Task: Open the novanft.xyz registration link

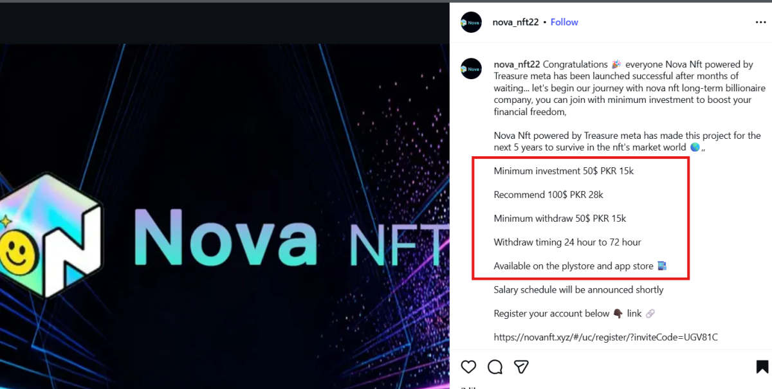Action: pos(605,337)
